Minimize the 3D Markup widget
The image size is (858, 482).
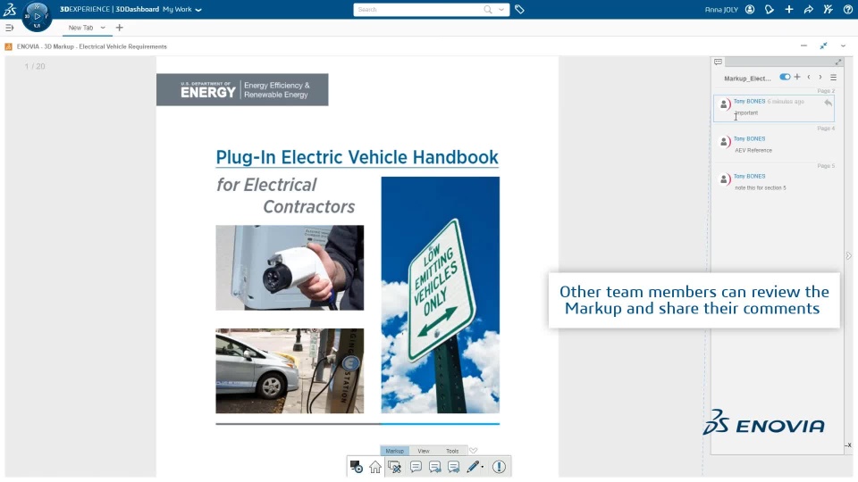coord(803,46)
